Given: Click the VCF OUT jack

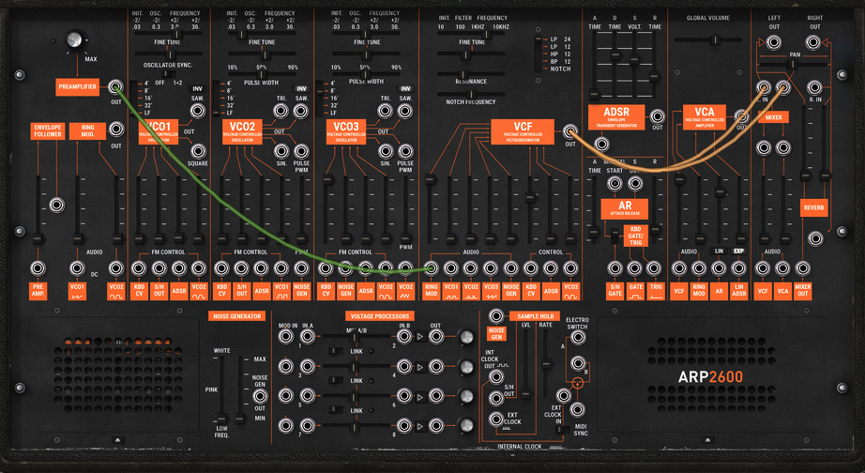Looking at the screenshot, I should pyautogui.click(x=569, y=131).
